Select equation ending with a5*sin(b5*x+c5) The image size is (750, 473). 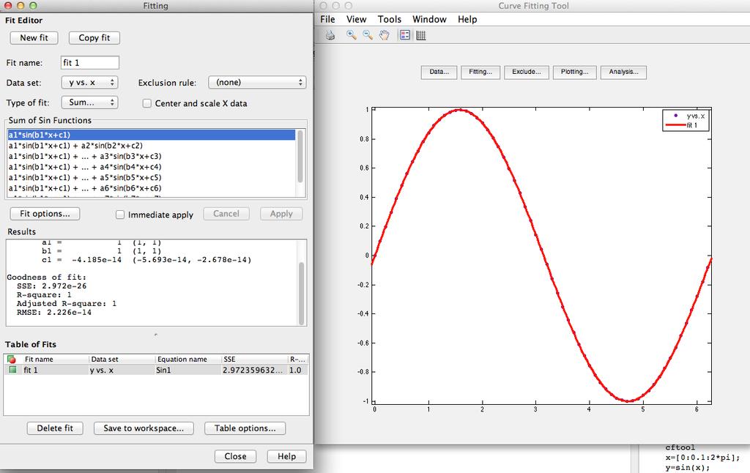[152, 177]
